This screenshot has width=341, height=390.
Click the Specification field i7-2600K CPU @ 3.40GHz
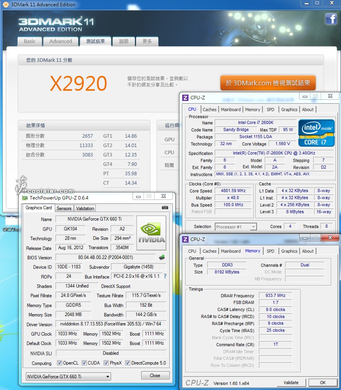tap(274, 153)
